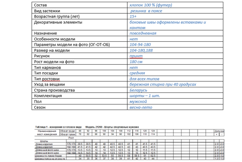Select 'нет' in Тип карманов row
This screenshot has height=162, width=242.
134,67
